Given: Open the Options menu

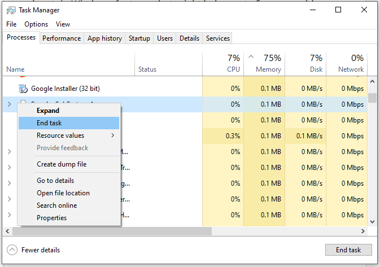Looking at the screenshot, I should (36, 24).
